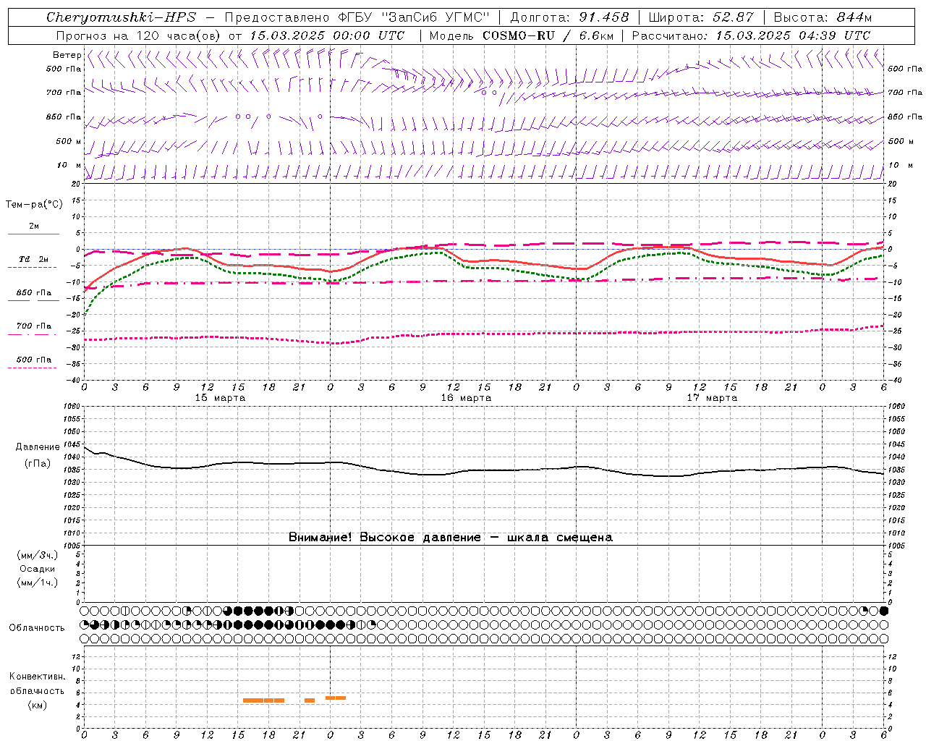Click the '16 марта' date label
The image size is (926, 741).
point(466,398)
